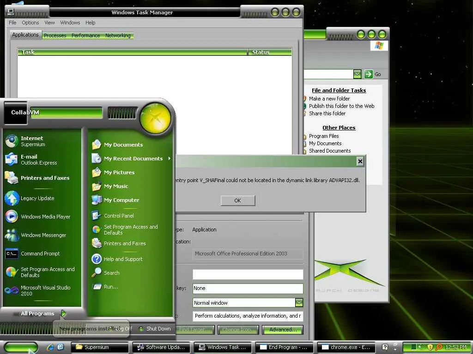Collapse File and Folder Tasks header

pos(339,90)
